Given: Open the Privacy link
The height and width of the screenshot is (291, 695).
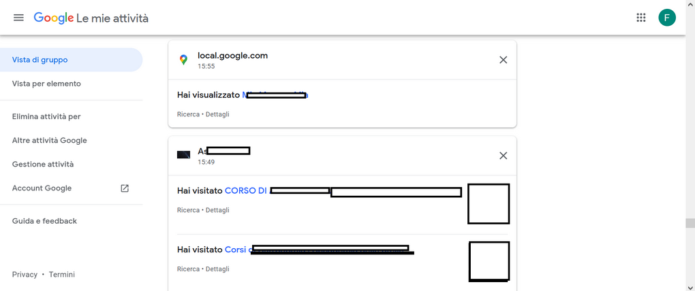Looking at the screenshot, I should (x=25, y=275).
